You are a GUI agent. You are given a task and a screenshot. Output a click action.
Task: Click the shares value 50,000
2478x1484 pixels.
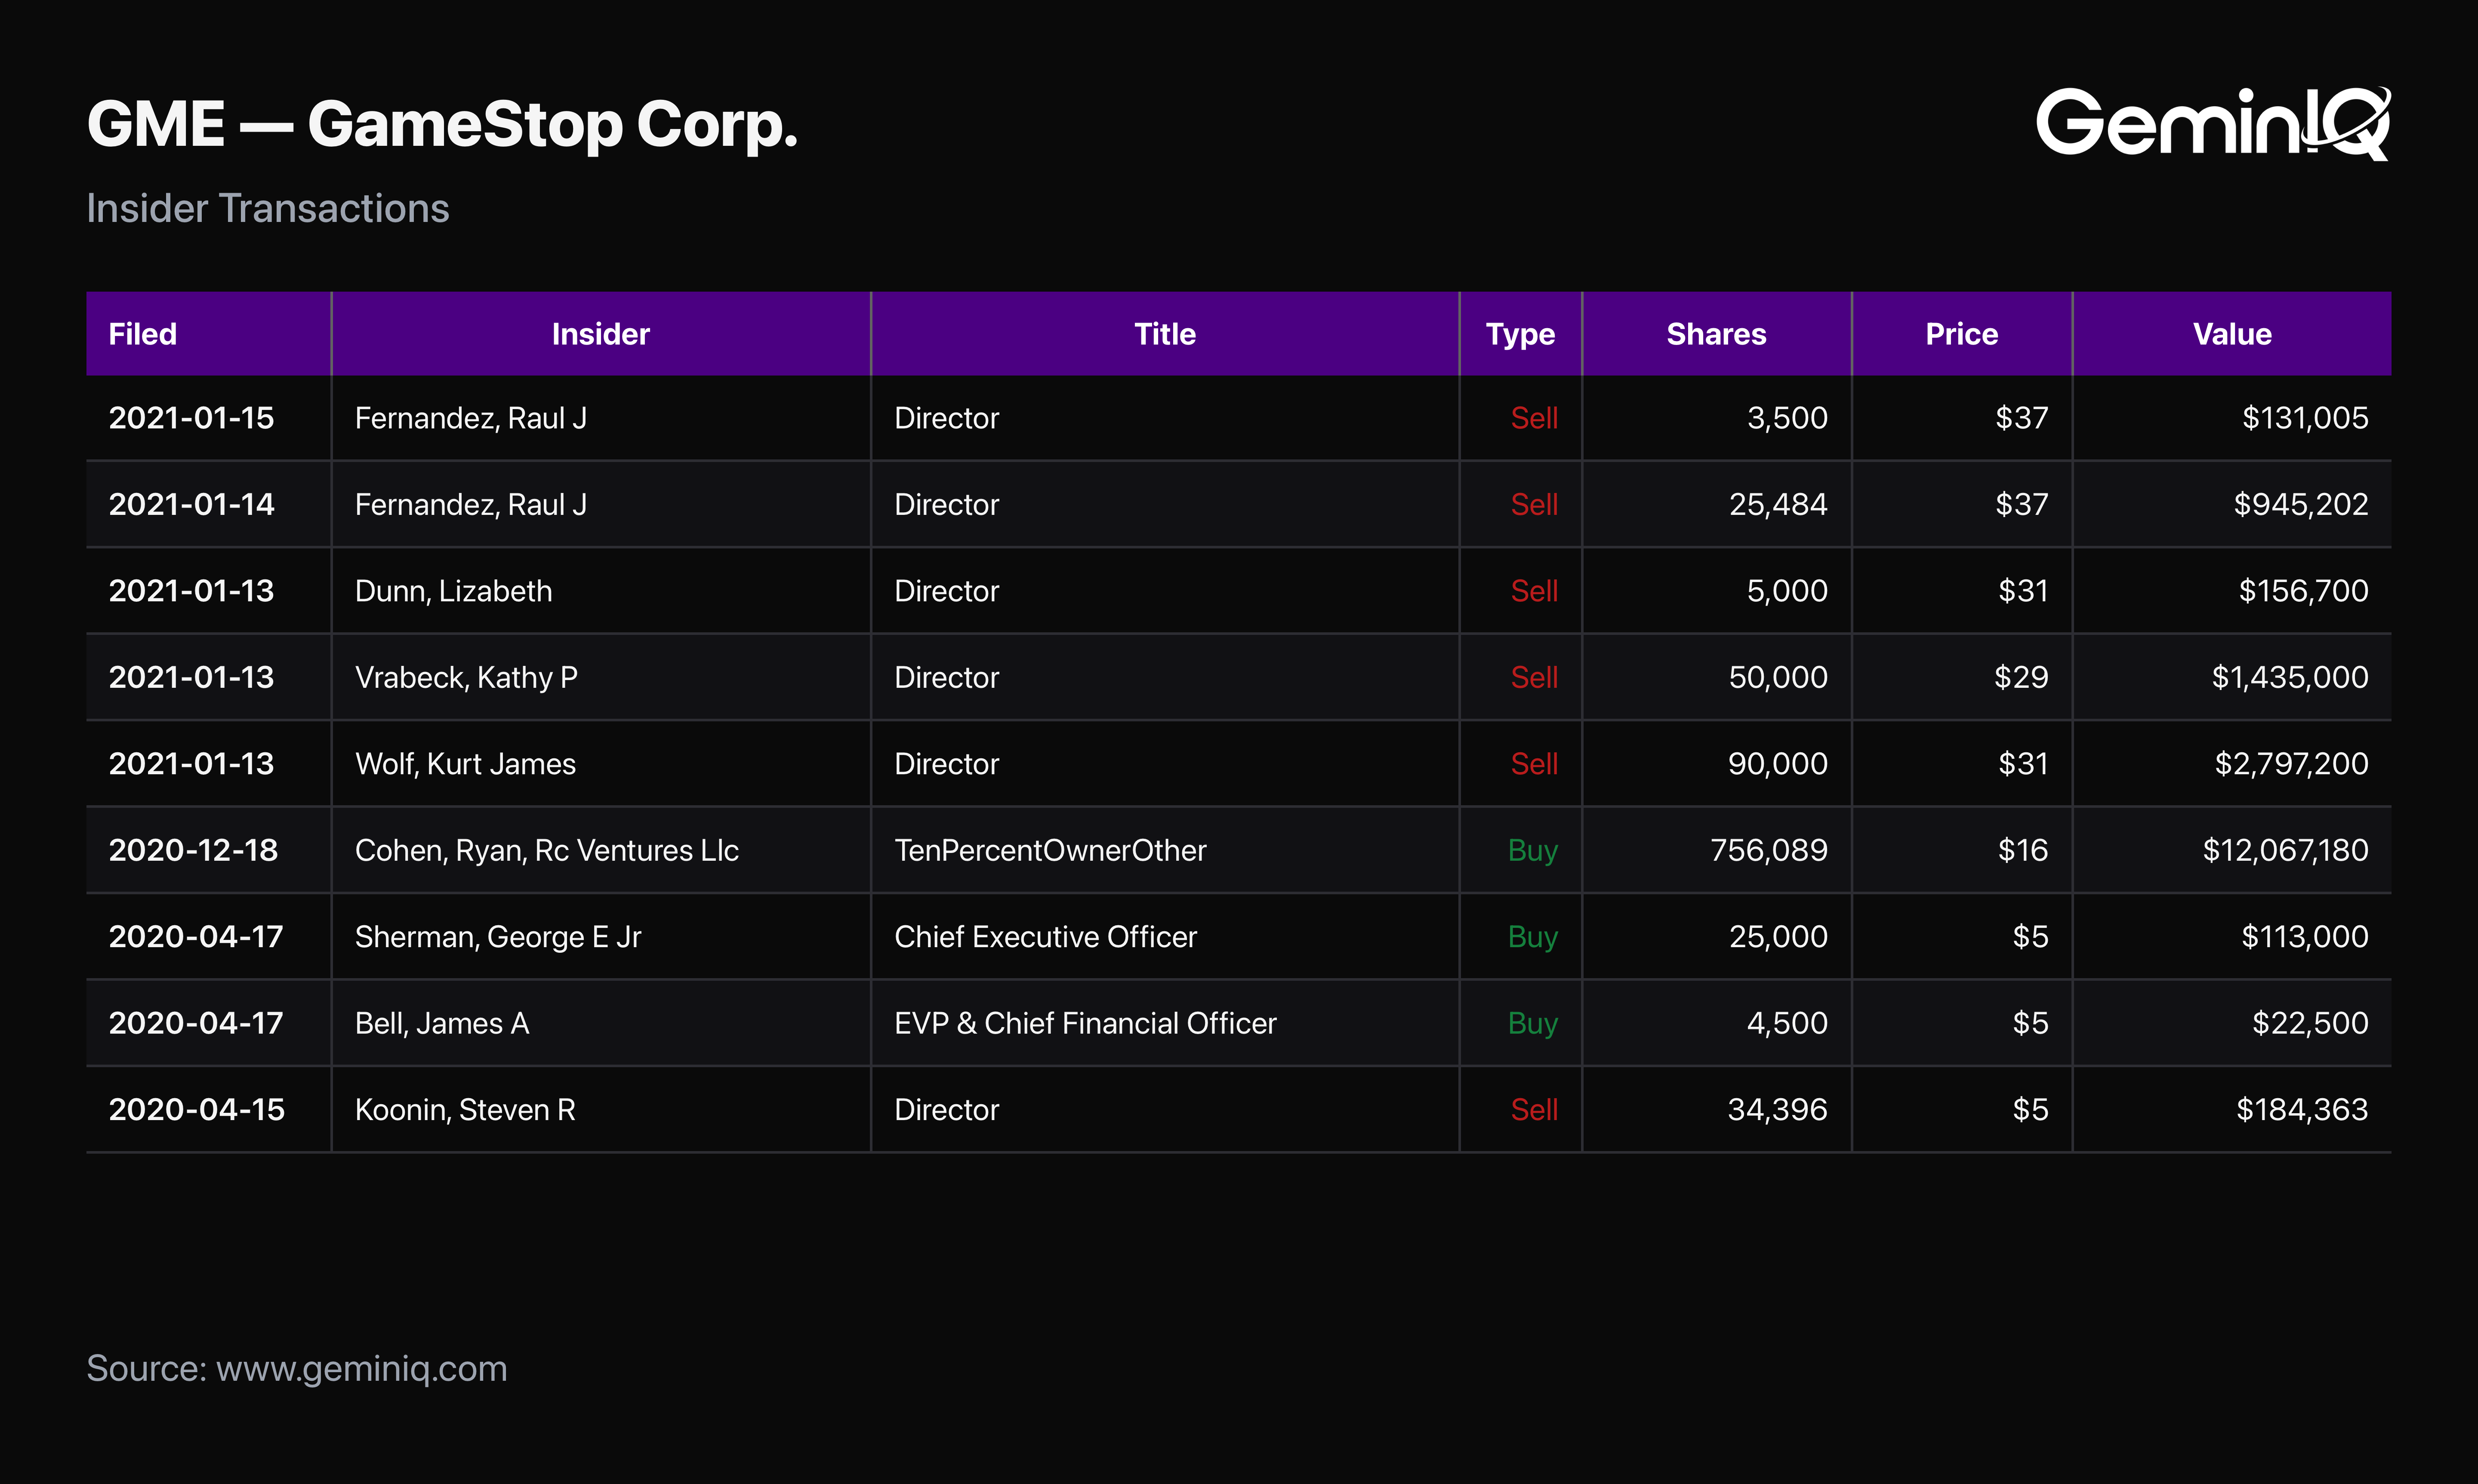[x=1778, y=677]
